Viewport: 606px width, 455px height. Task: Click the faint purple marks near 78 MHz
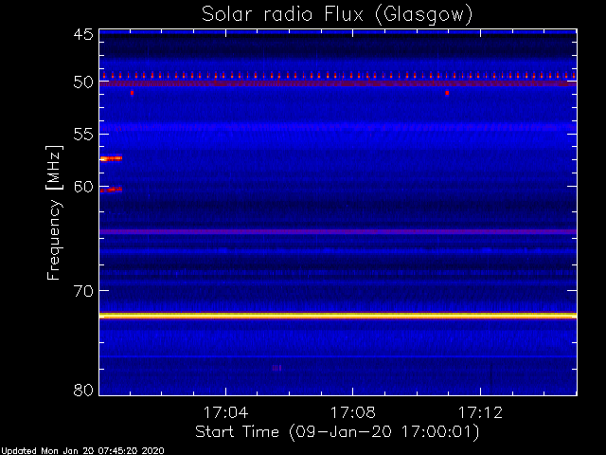click(276, 368)
